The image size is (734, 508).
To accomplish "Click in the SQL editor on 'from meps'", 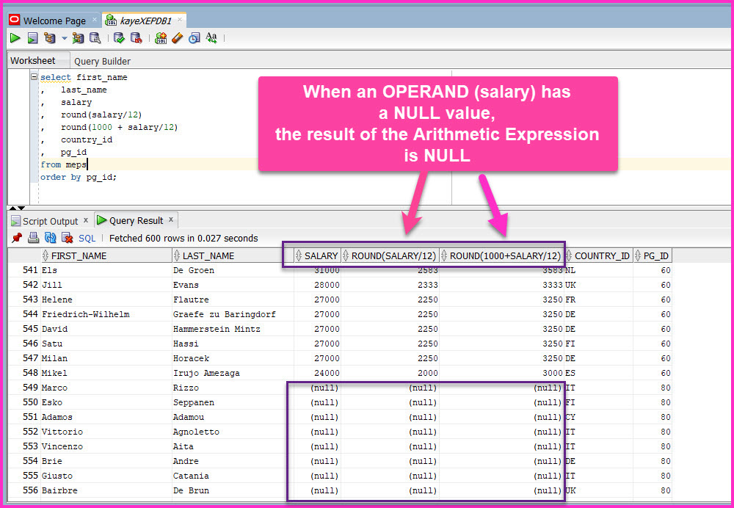I will [x=62, y=165].
